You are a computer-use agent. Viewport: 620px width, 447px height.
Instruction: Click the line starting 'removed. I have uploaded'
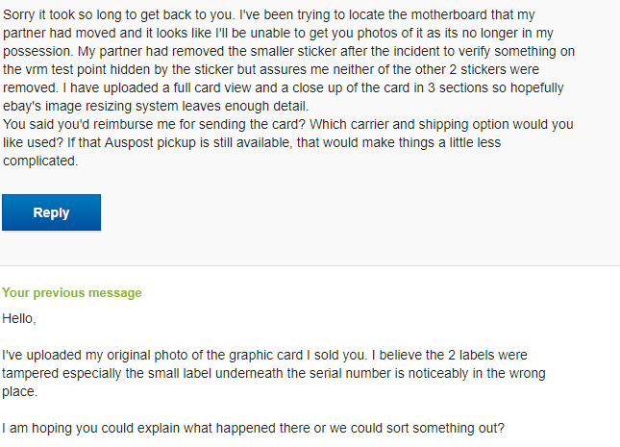(x=284, y=87)
